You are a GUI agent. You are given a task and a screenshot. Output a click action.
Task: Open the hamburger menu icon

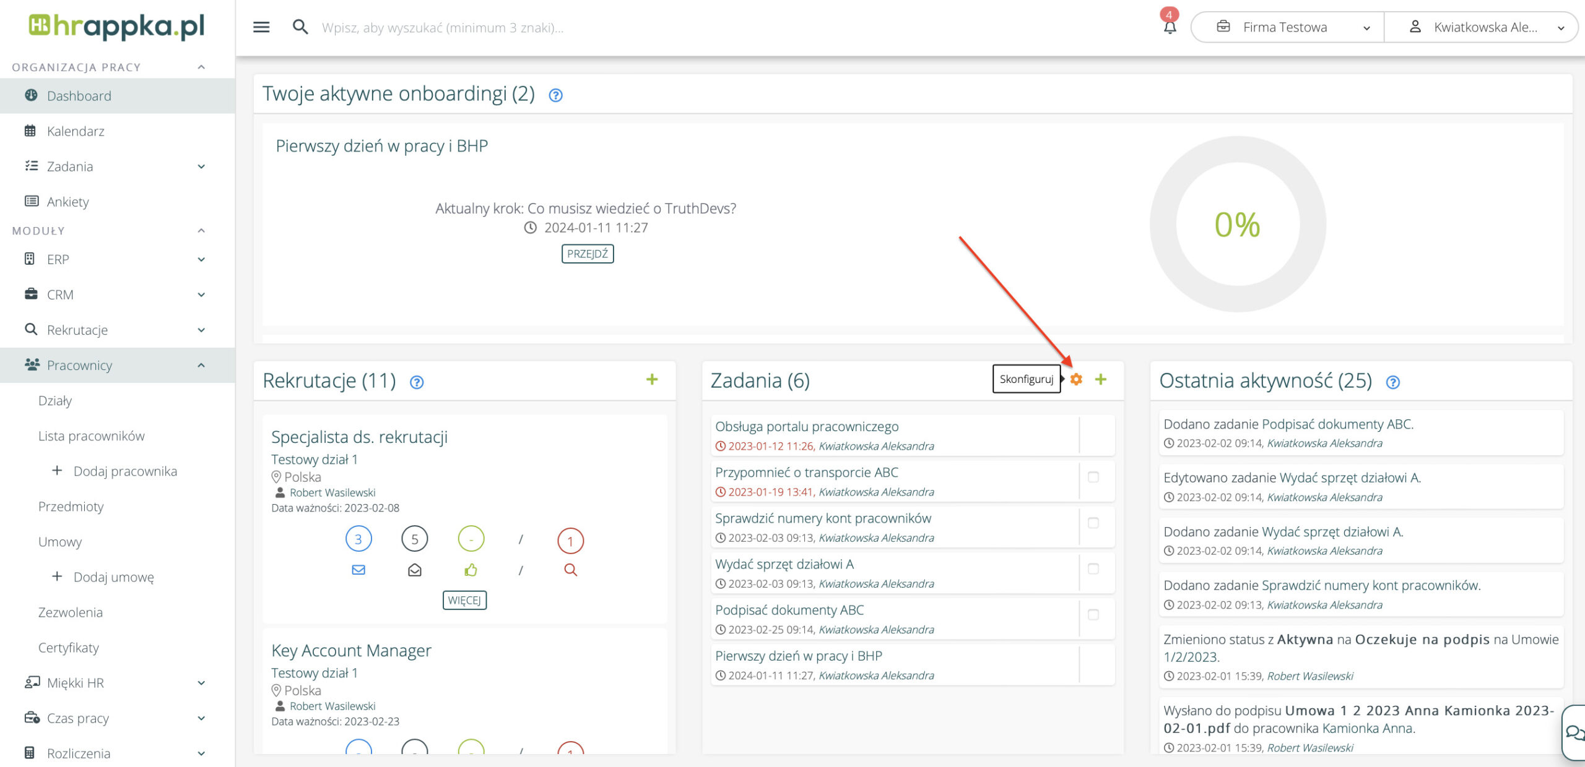pos(261,27)
